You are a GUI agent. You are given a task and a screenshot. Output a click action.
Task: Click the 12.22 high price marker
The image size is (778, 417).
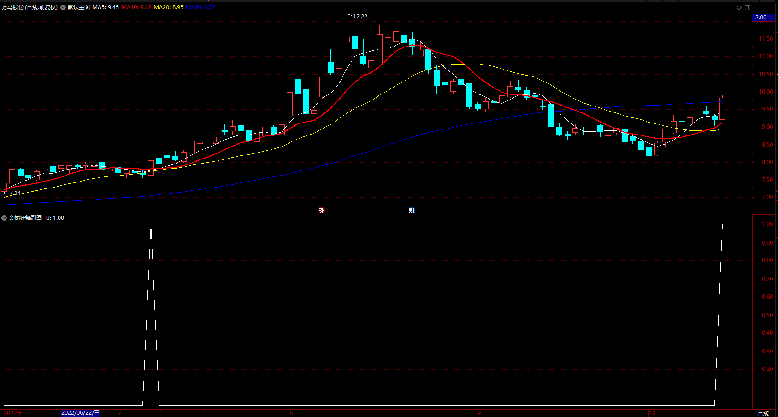coord(360,17)
